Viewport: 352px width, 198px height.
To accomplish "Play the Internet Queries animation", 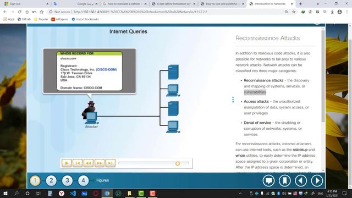I will 67,163.
